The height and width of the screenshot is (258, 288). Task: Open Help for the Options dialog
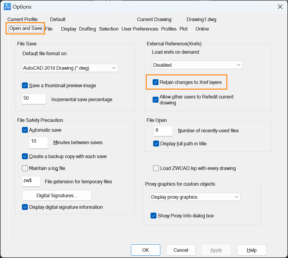[x=252, y=250]
